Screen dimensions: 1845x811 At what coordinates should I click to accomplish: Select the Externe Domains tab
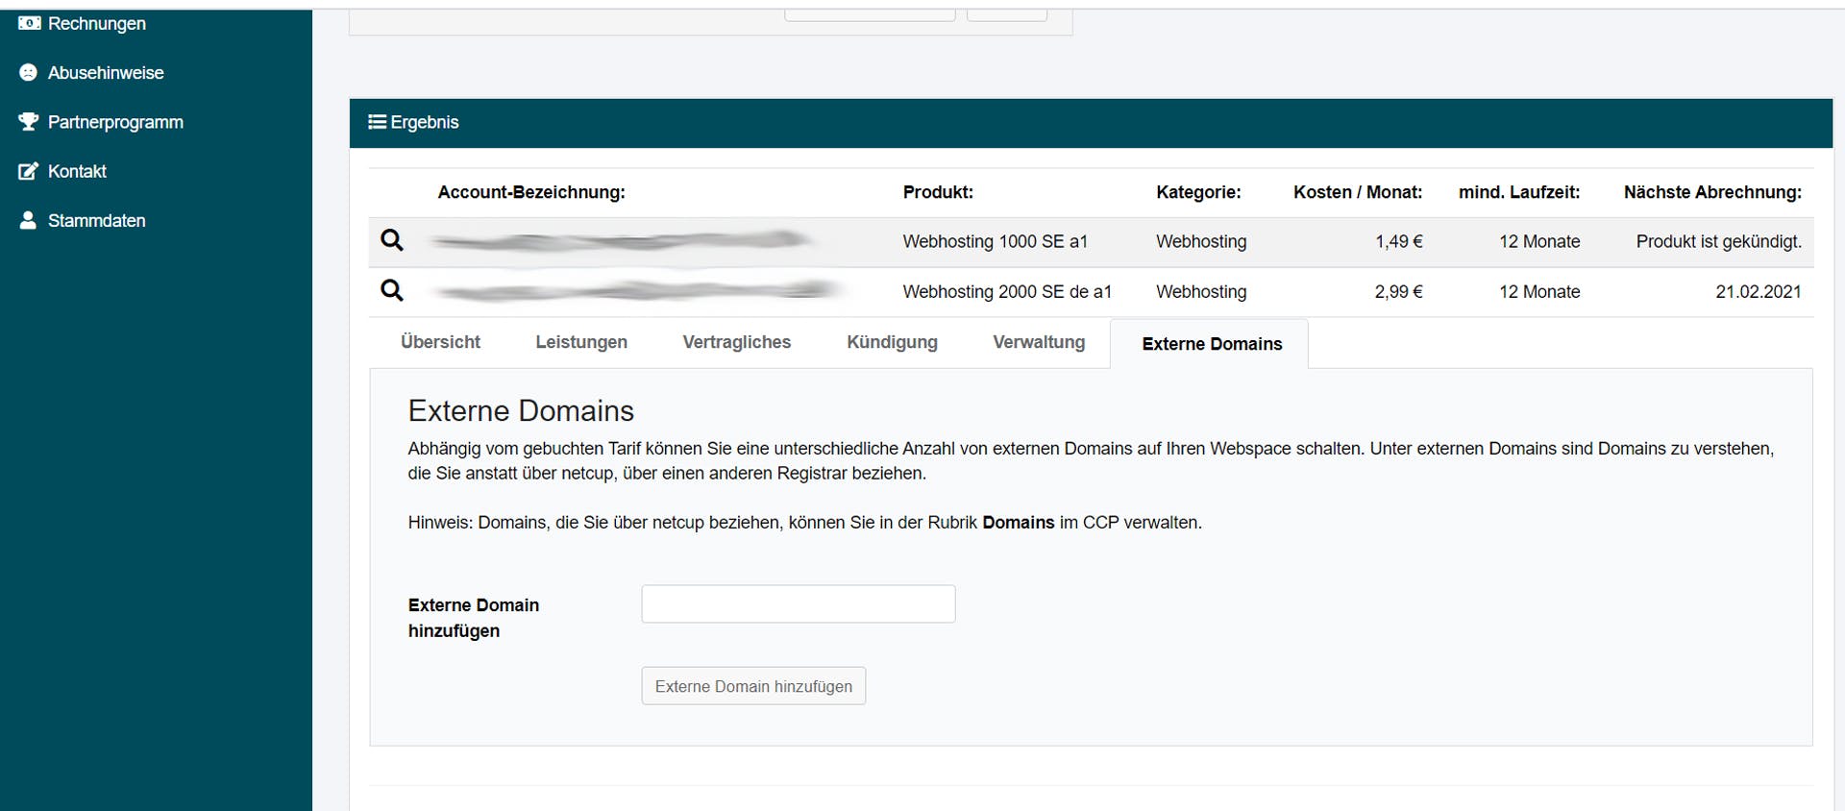point(1210,344)
